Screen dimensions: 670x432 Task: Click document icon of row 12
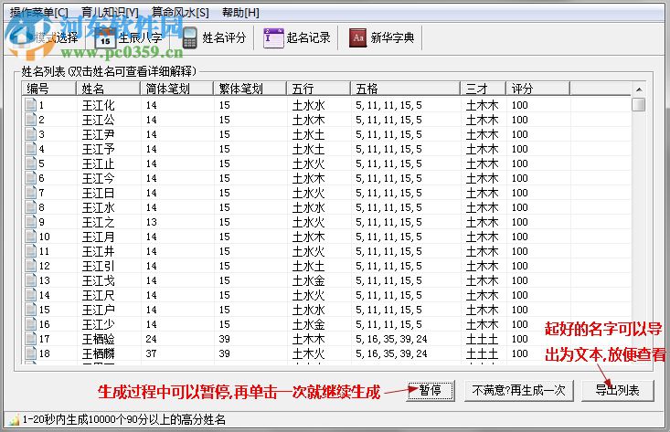pos(30,266)
